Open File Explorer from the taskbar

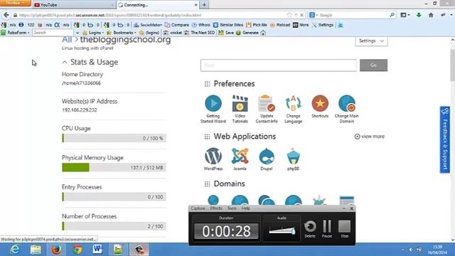36,250
